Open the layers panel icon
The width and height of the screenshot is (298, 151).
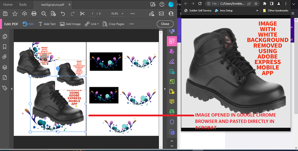coord(5,67)
